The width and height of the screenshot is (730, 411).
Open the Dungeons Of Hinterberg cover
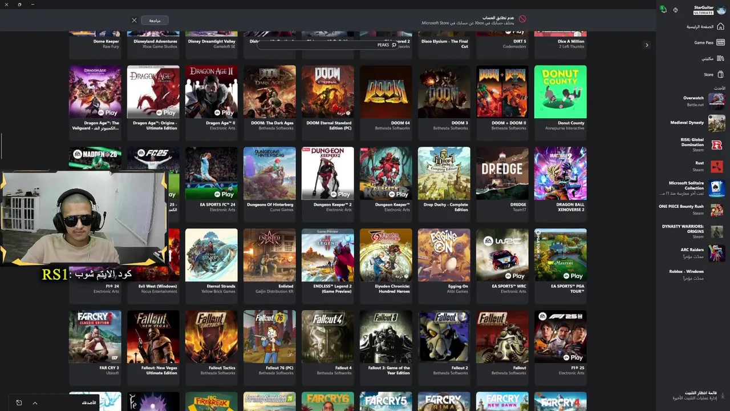click(270, 174)
